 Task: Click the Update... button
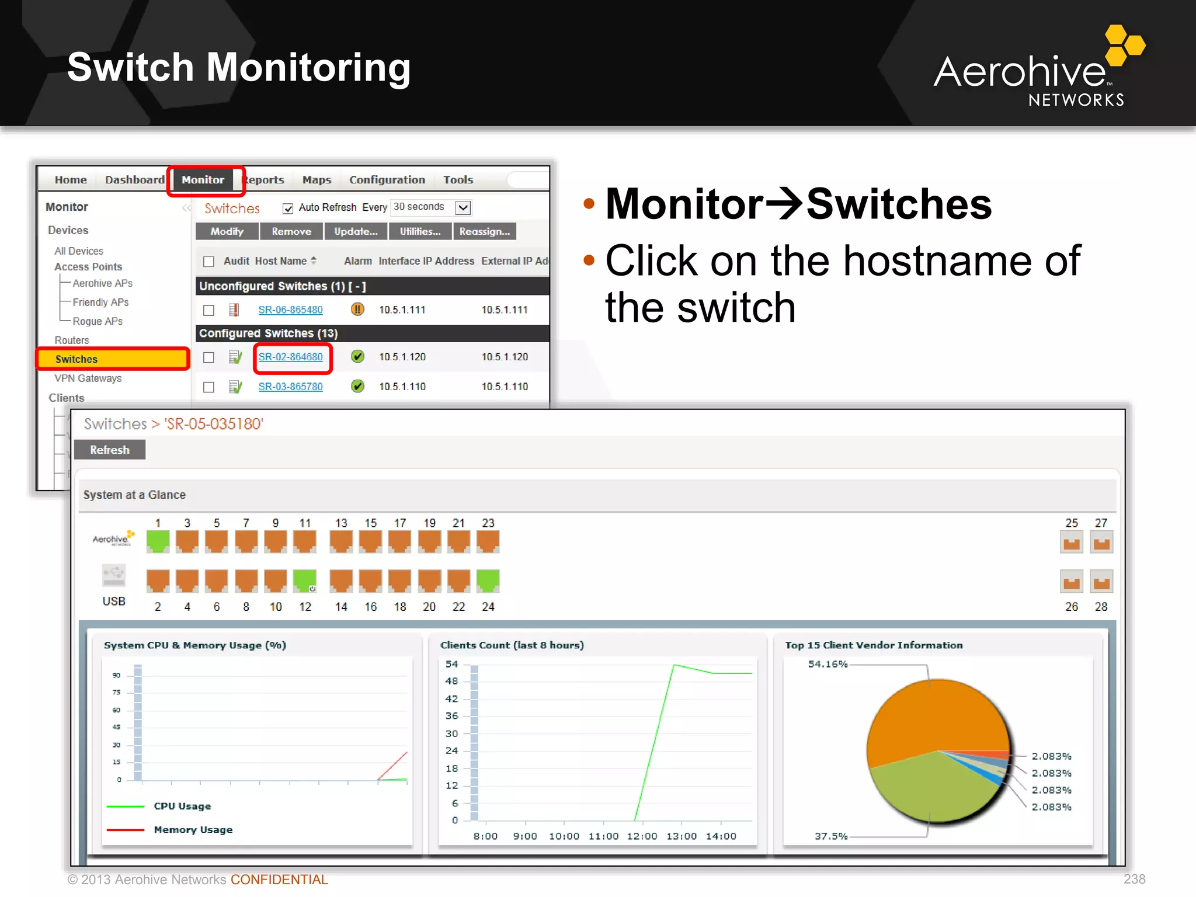point(356,231)
